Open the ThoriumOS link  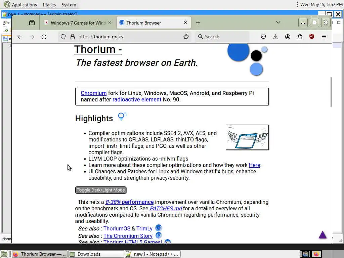click(x=117, y=228)
